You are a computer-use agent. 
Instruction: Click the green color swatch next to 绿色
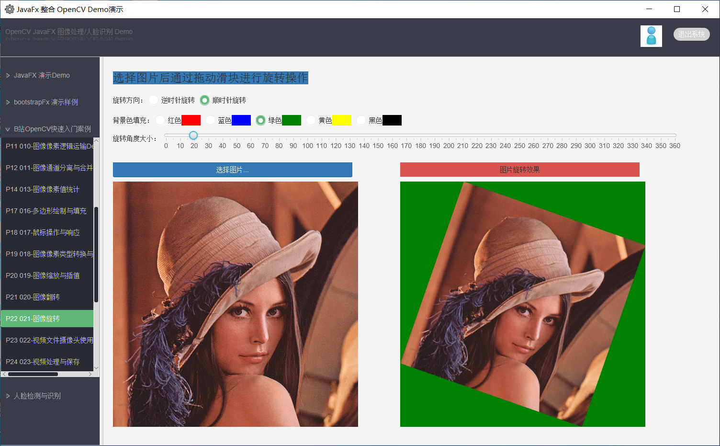point(292,120)
